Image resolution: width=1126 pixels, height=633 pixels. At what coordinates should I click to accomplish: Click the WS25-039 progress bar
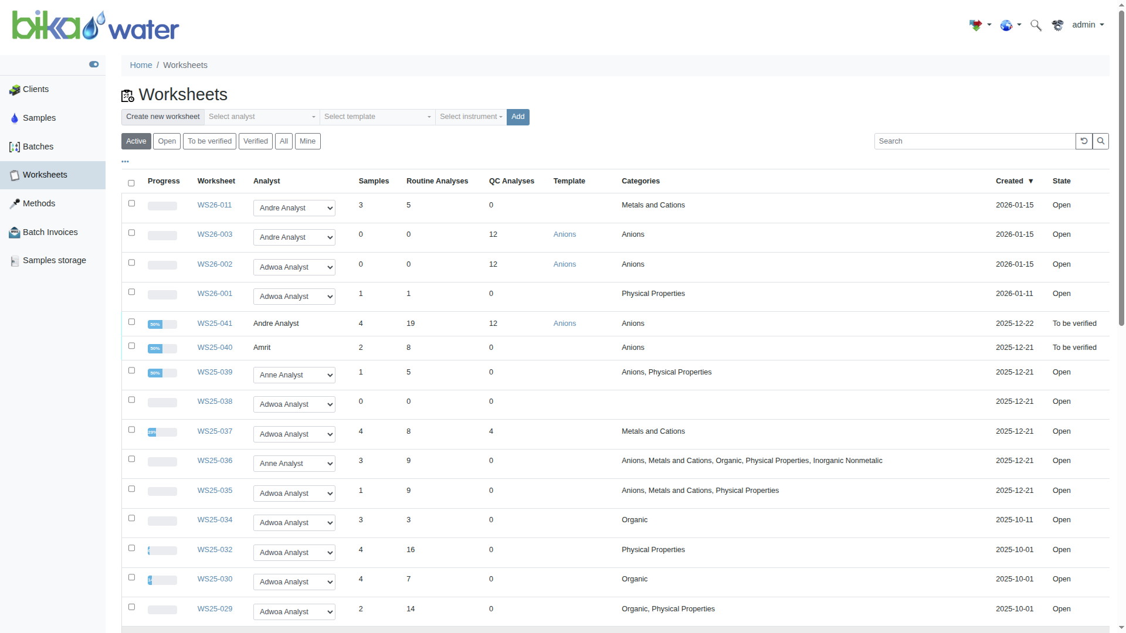pyautogui.click(x=162, y=373)
